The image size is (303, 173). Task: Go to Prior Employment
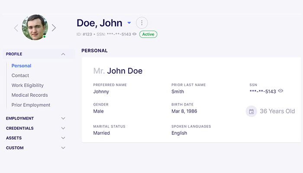click(x=31, y=105)
